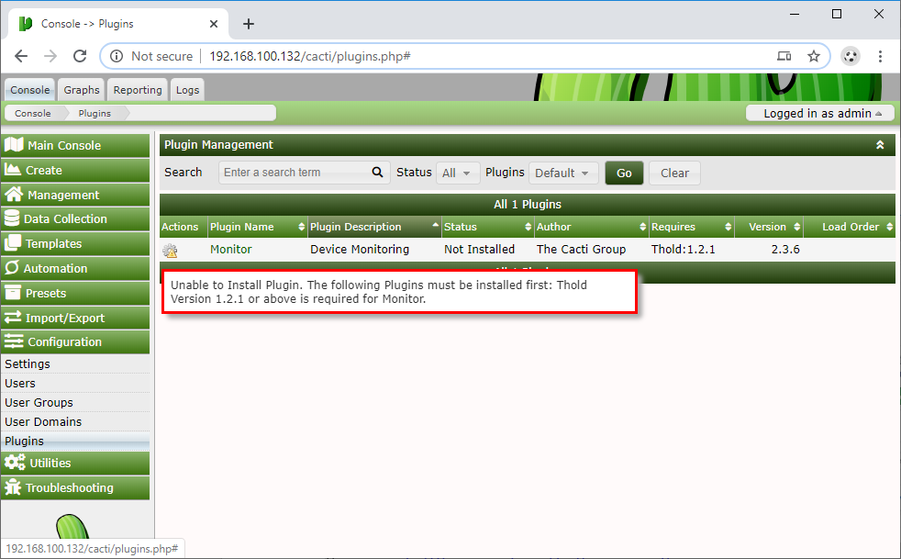Sort by Plugin Name column
The width and height of the screenshot is (901, 559).
(x=257, y=227)
